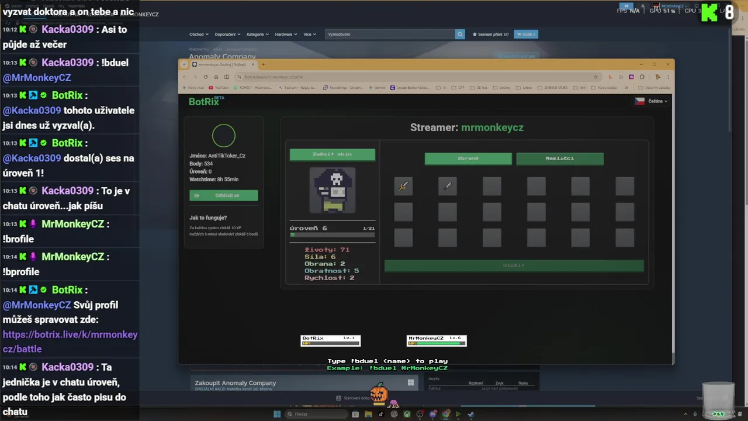The height and width of the screenshot is (421, 748).
Task: Click the streamer name mrmonkeycz
Action: click(492, 127)
